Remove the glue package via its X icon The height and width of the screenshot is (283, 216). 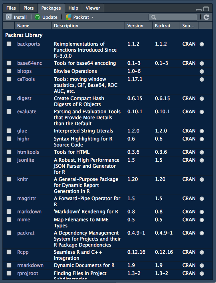click(202, 131)
